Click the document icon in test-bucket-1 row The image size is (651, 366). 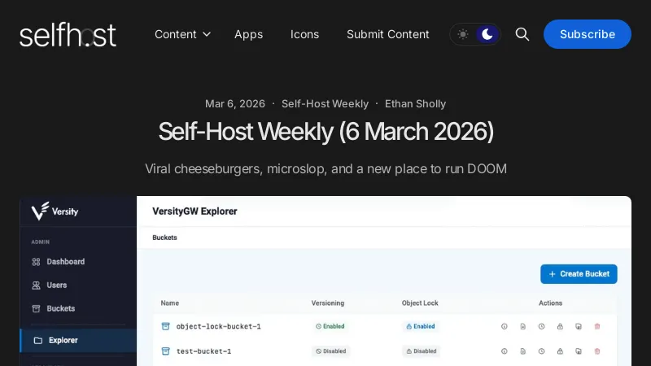coord(522,351)
